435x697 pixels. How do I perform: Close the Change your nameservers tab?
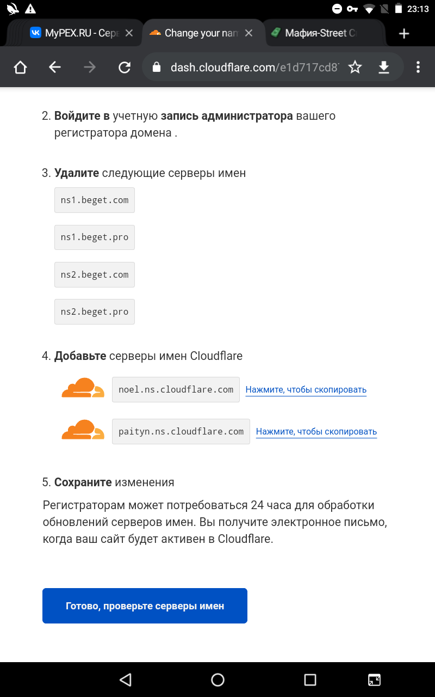[x=248, y=33]
